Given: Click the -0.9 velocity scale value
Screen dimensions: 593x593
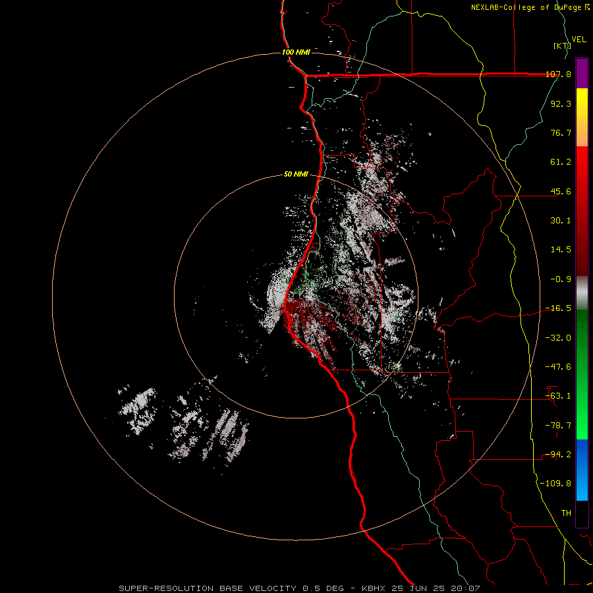Looking at the screenshot, I should [561, 279].
